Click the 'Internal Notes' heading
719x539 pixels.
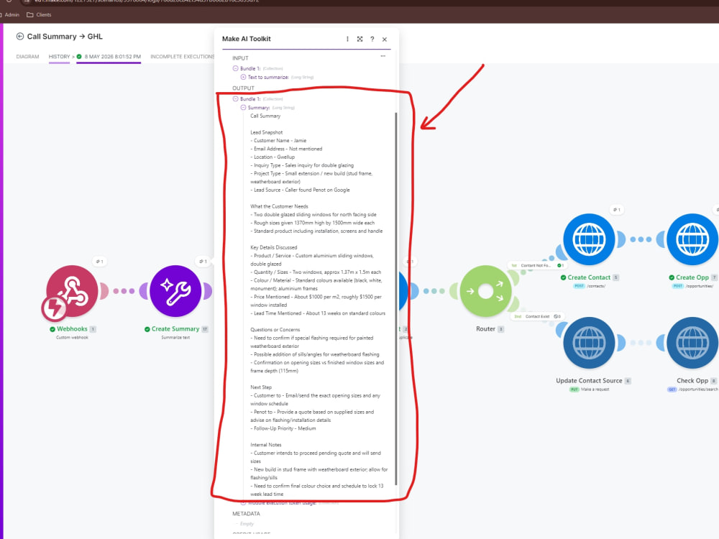tap(266, 445)
